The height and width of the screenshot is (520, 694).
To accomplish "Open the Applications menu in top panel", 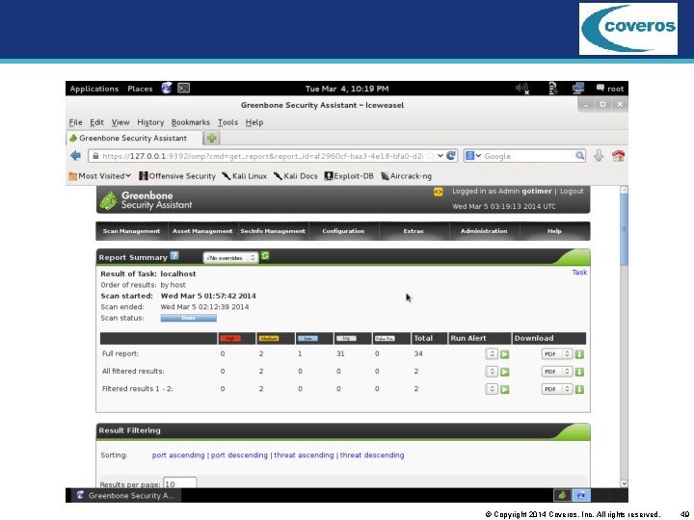I will pyautogui.click(x=94, y=89).
